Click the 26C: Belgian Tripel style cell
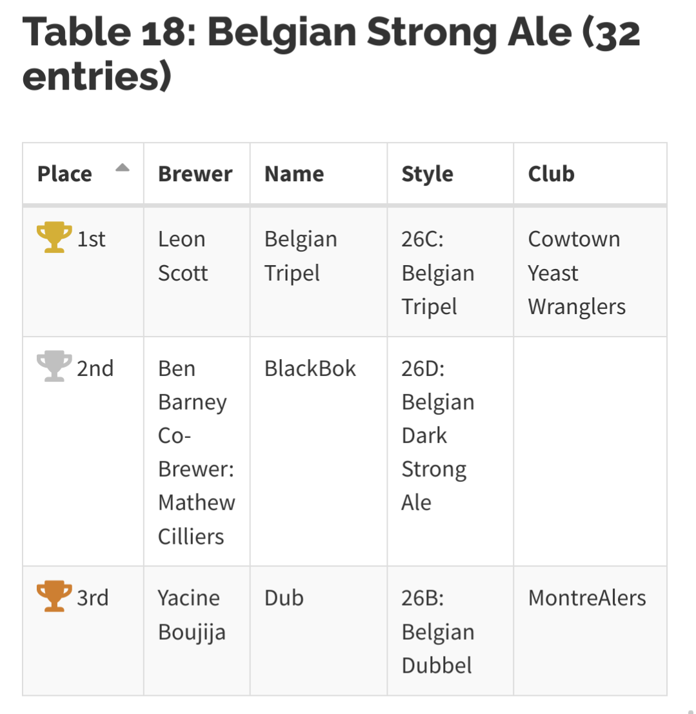 [437, 273]
